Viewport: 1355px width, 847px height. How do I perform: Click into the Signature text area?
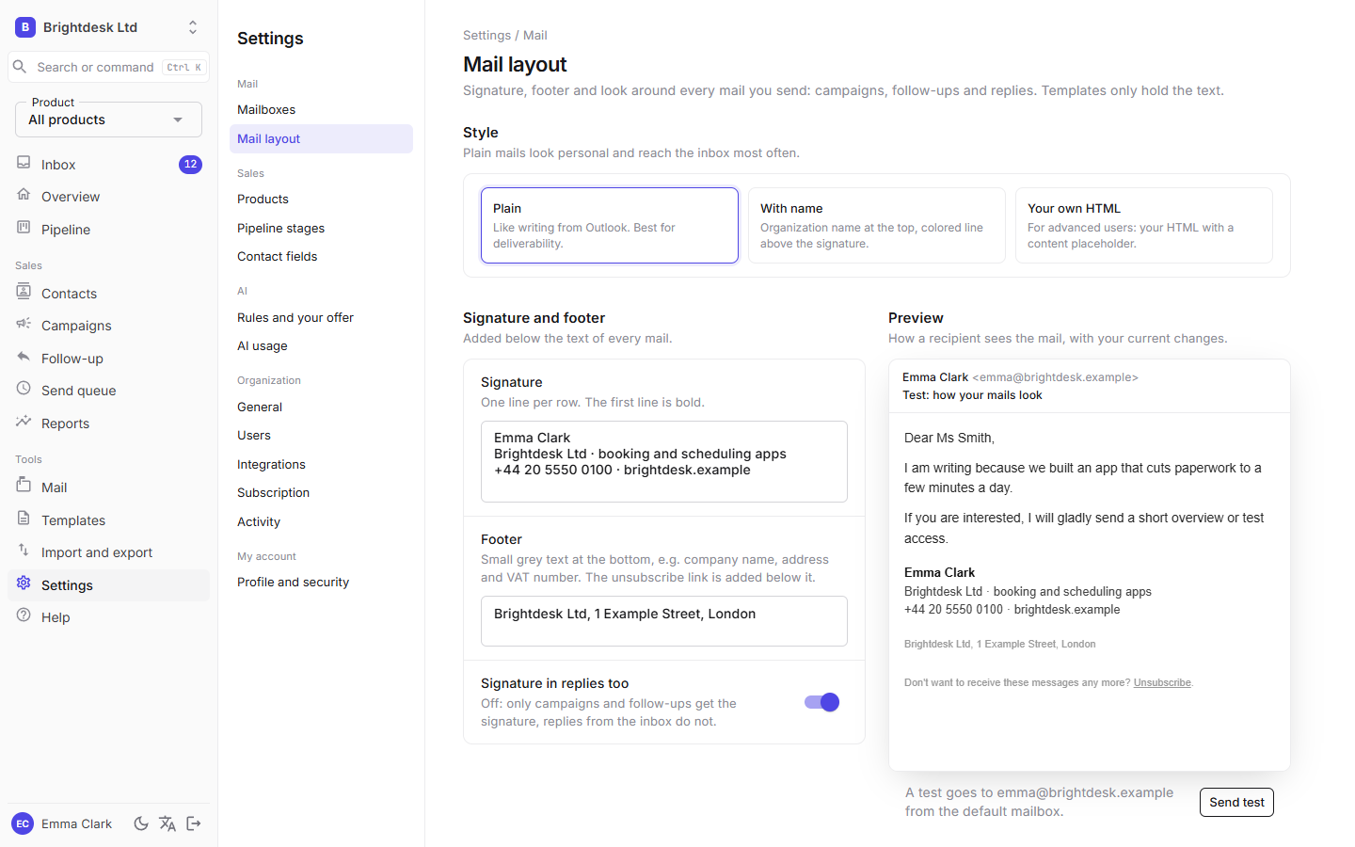(x=664, y=461)
